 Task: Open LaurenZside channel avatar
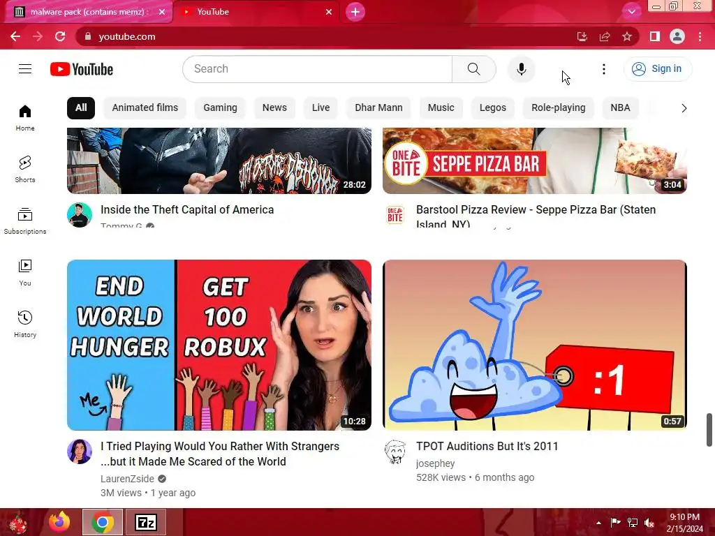click(80, 452)
